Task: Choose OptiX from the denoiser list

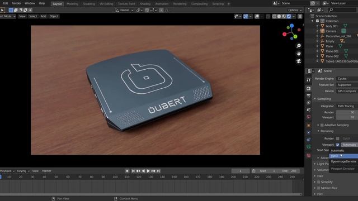Action: [x=343, y=156]
